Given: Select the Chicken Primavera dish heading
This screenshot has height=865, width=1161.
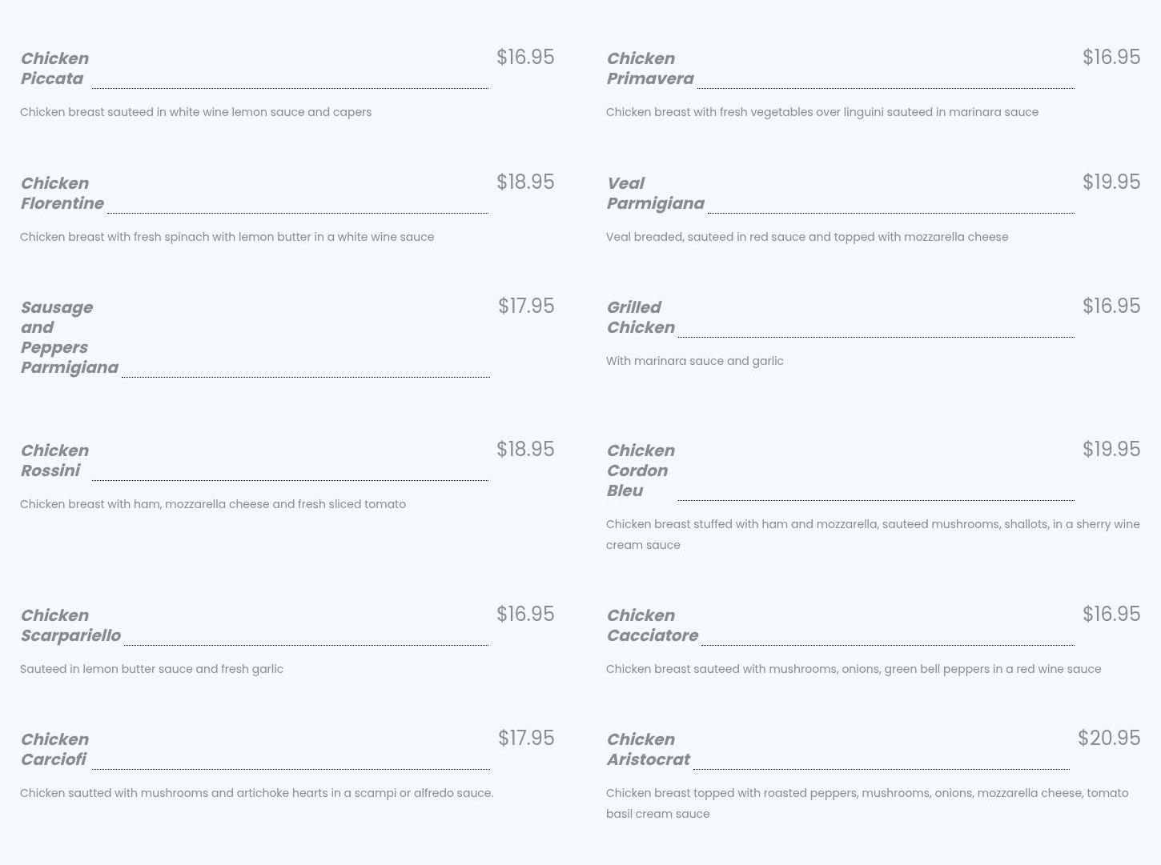Looking at the screenshot, I should 650,69.
